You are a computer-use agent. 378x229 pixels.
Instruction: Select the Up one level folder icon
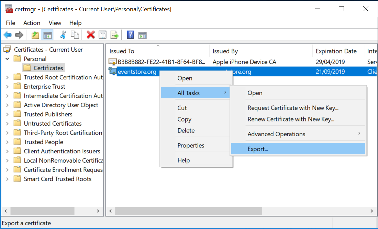coord(35,35)
